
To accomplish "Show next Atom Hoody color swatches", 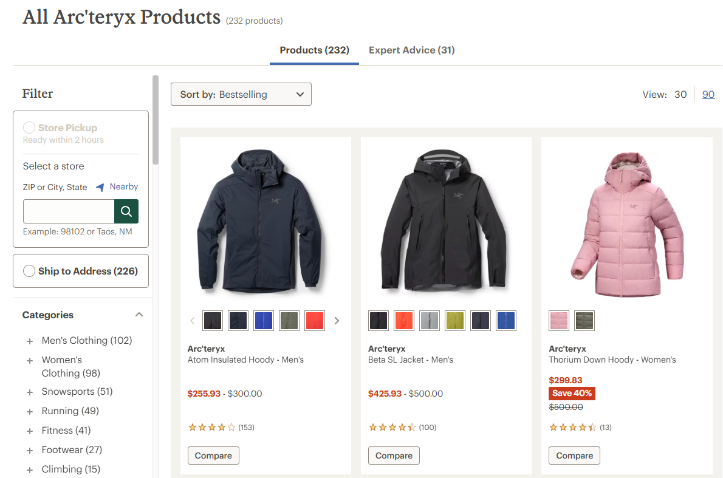I will [x=337, y=321].
